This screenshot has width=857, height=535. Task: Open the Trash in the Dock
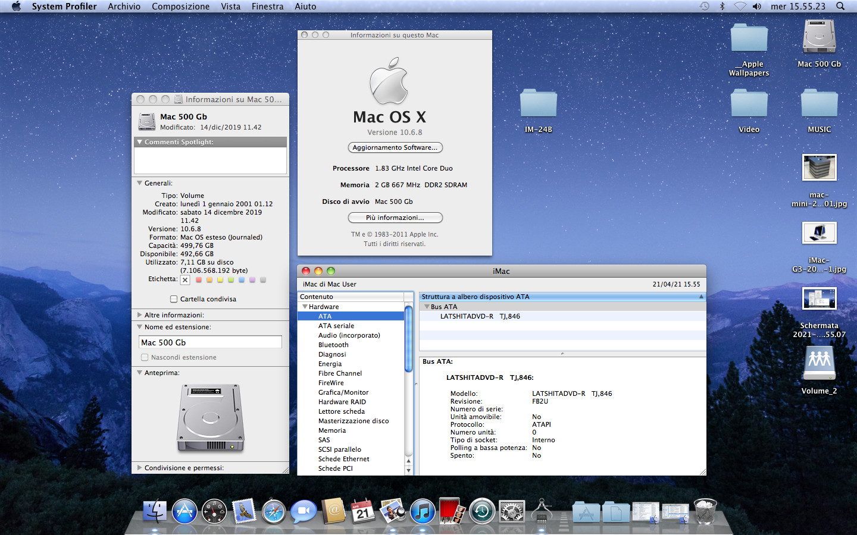pos(705,511)
